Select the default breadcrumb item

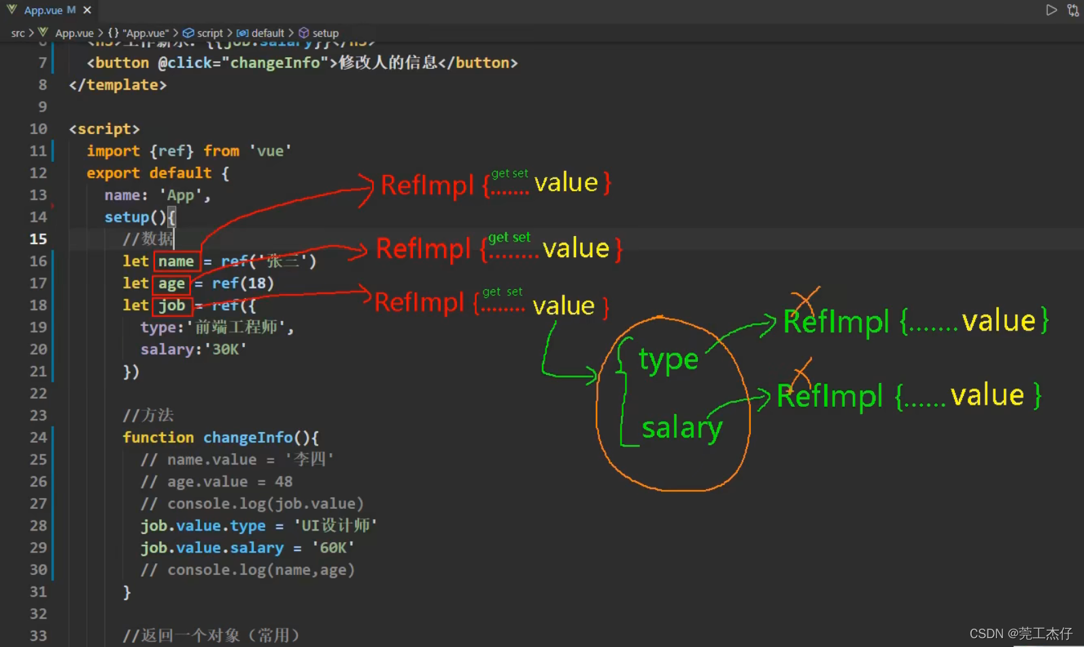pos(267,33)
